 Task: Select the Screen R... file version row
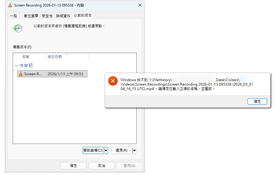click(x=52, y=74)
